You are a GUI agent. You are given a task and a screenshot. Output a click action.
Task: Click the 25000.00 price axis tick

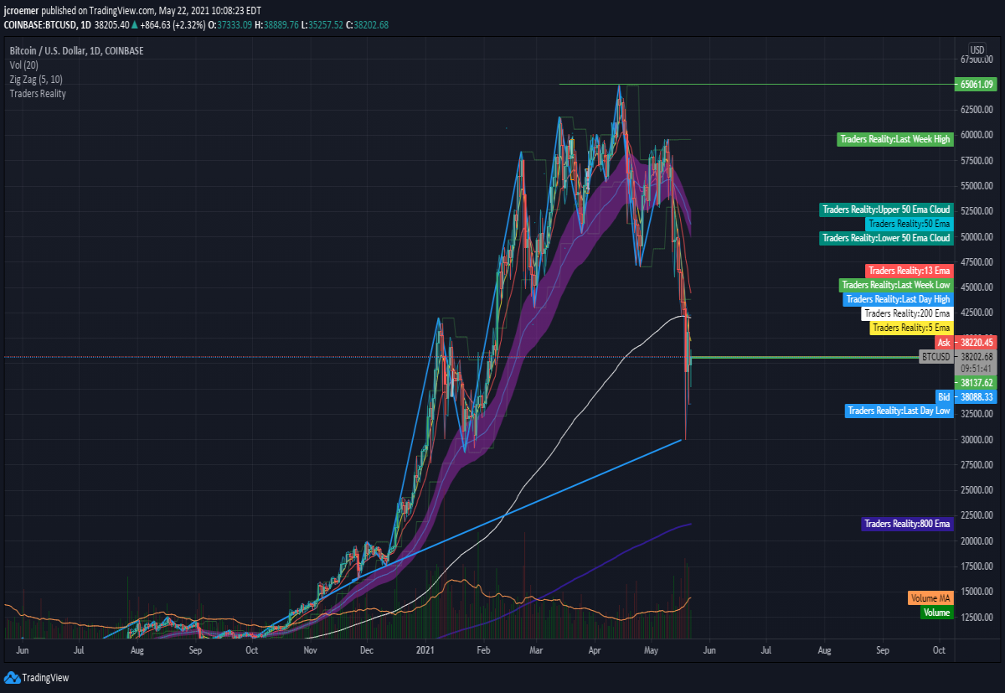[977, 489]
